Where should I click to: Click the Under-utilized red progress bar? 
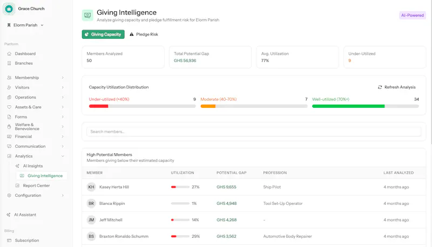click(x=142, y=106)
